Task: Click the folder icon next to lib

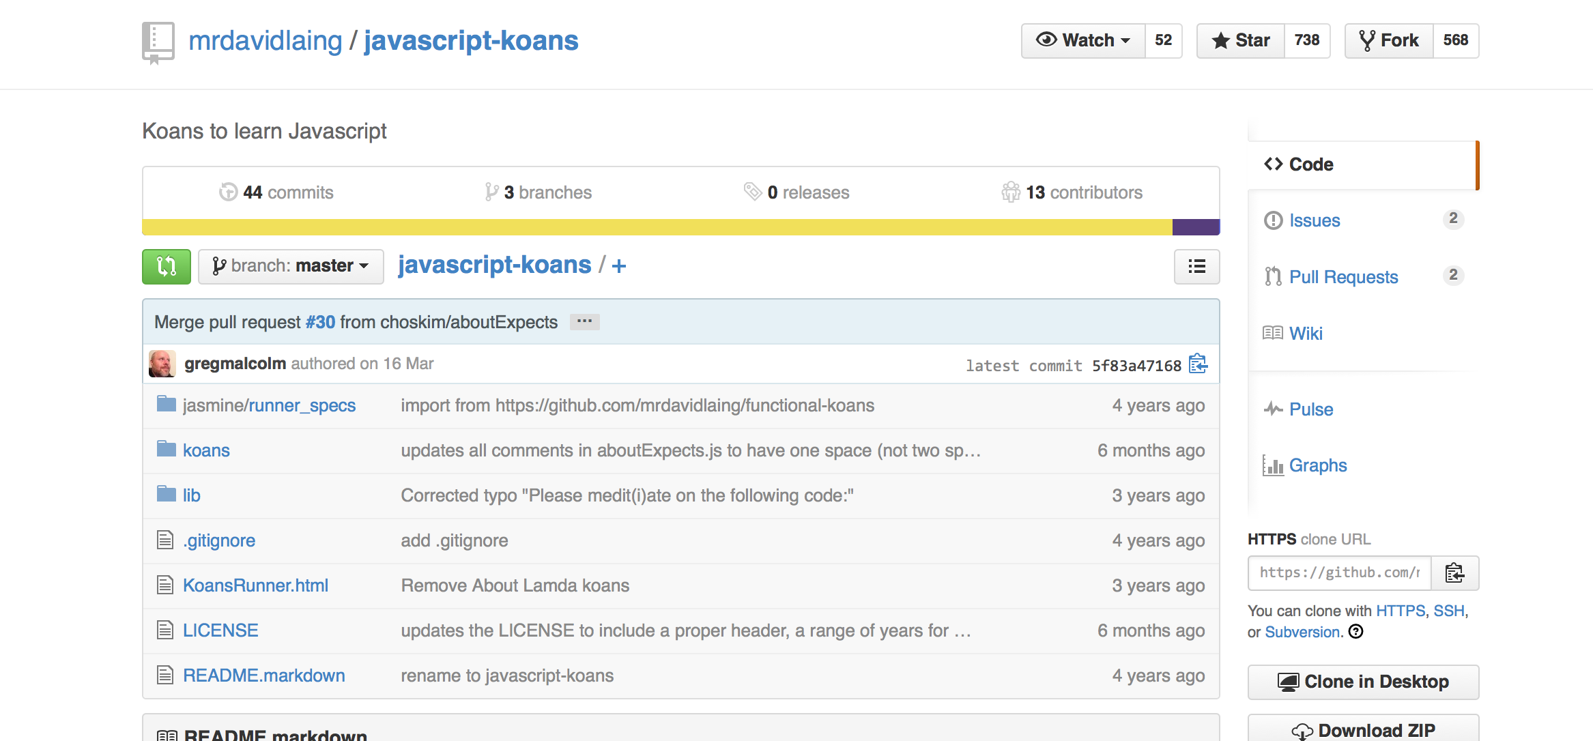Action: pos(166,494)
